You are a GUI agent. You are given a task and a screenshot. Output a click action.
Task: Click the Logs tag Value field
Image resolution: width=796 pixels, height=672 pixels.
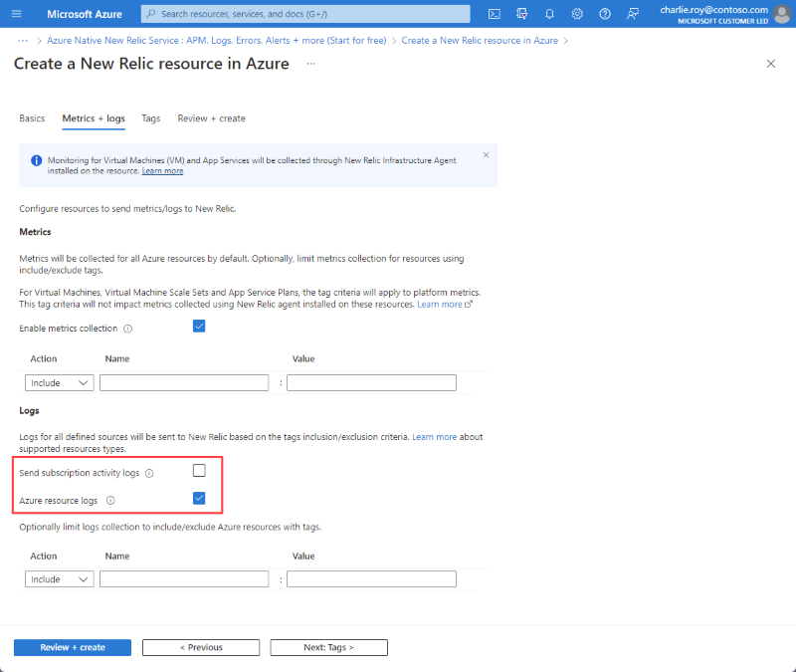click(x=371, y=579)
